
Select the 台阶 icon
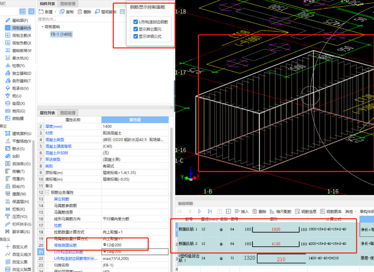tap(8, 156)
